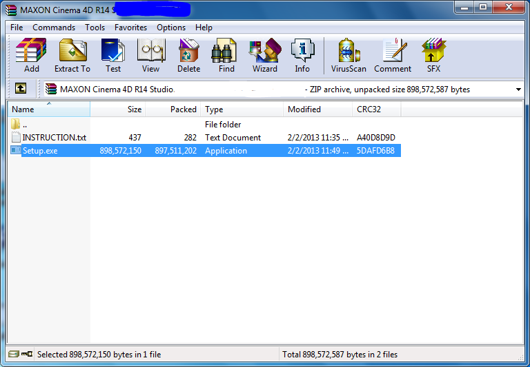Open the Options menu
The width and height of the screenshot is (530, 367).
[171, 28]
